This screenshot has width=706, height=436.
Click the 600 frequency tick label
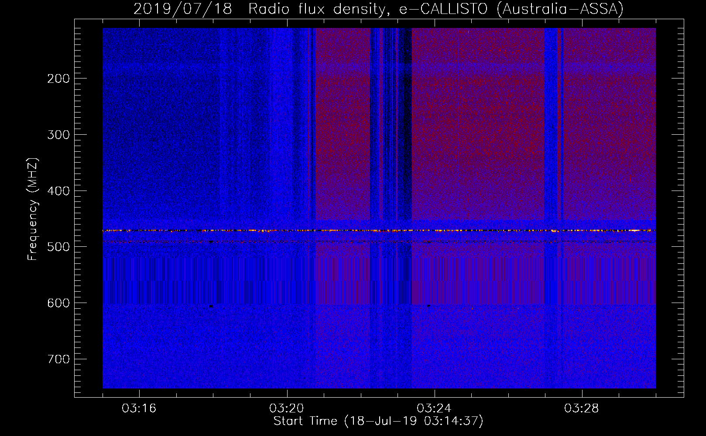tap(58, 303)
